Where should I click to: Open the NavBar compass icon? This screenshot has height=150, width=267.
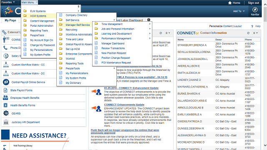click(x=255, y=10)
